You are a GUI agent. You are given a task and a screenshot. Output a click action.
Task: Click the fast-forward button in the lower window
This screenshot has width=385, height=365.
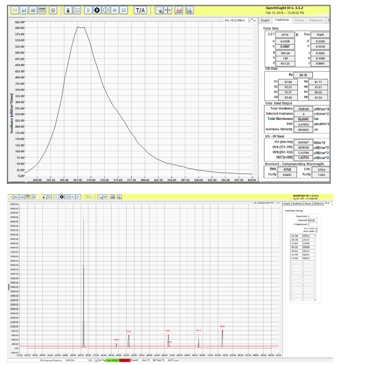(72, 197)
